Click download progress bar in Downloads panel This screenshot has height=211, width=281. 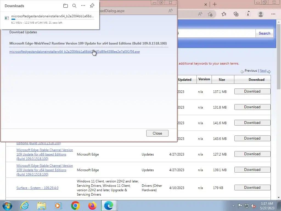(x=53, y=19)
